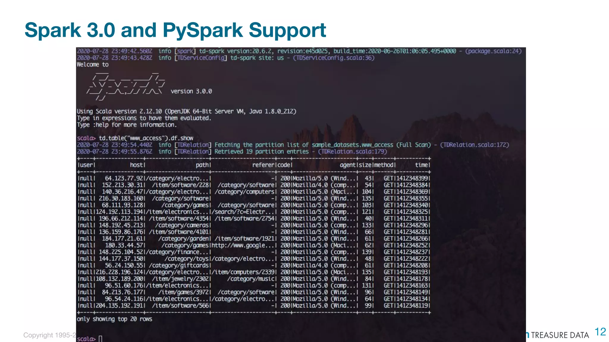Click the path /category/giftcards
This screenshot has height=342, width=609.
click(179, 265)
